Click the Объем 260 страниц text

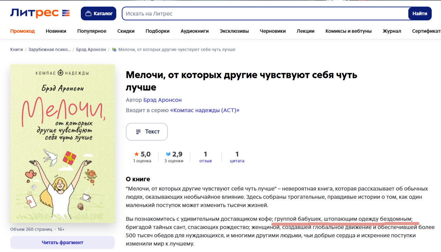(31, 229)
